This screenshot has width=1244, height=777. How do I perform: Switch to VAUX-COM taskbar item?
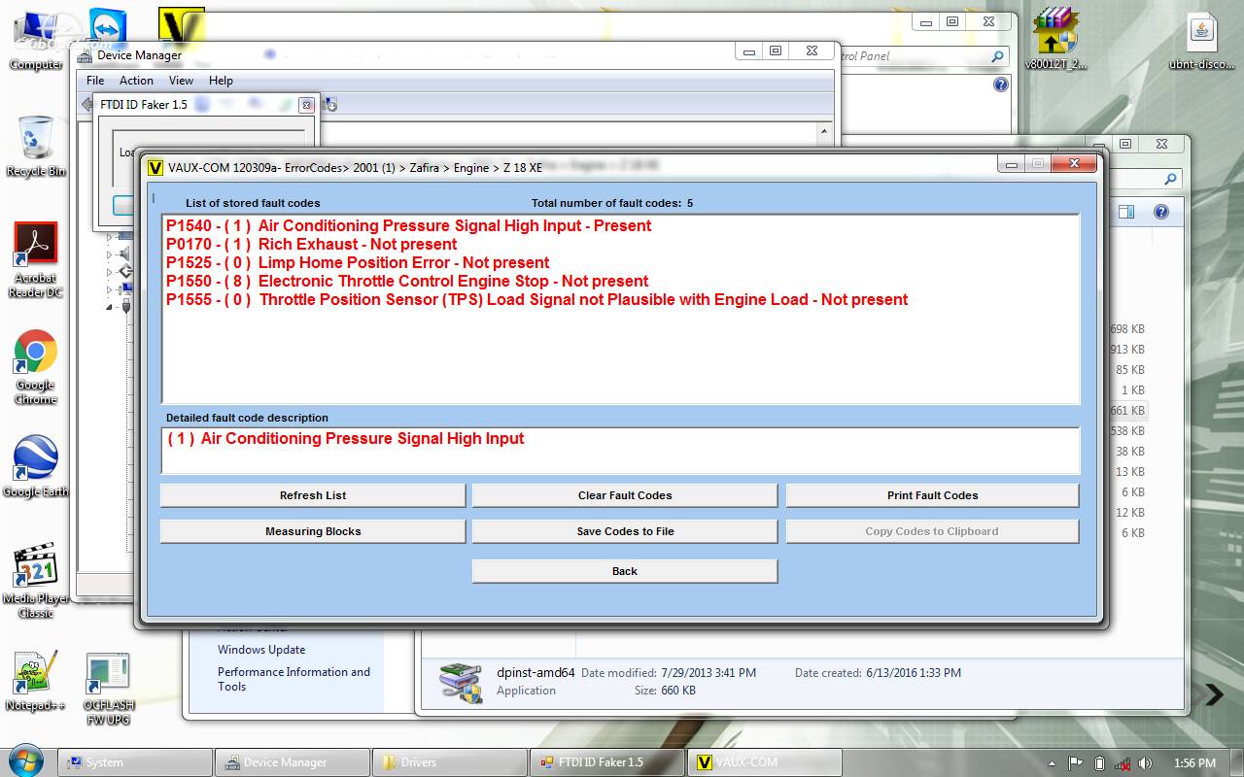[765, 762]
